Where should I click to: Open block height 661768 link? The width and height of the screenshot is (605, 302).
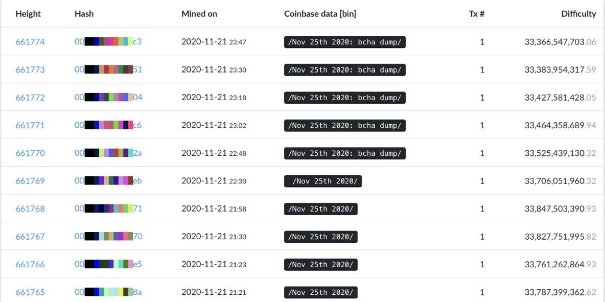30,208
